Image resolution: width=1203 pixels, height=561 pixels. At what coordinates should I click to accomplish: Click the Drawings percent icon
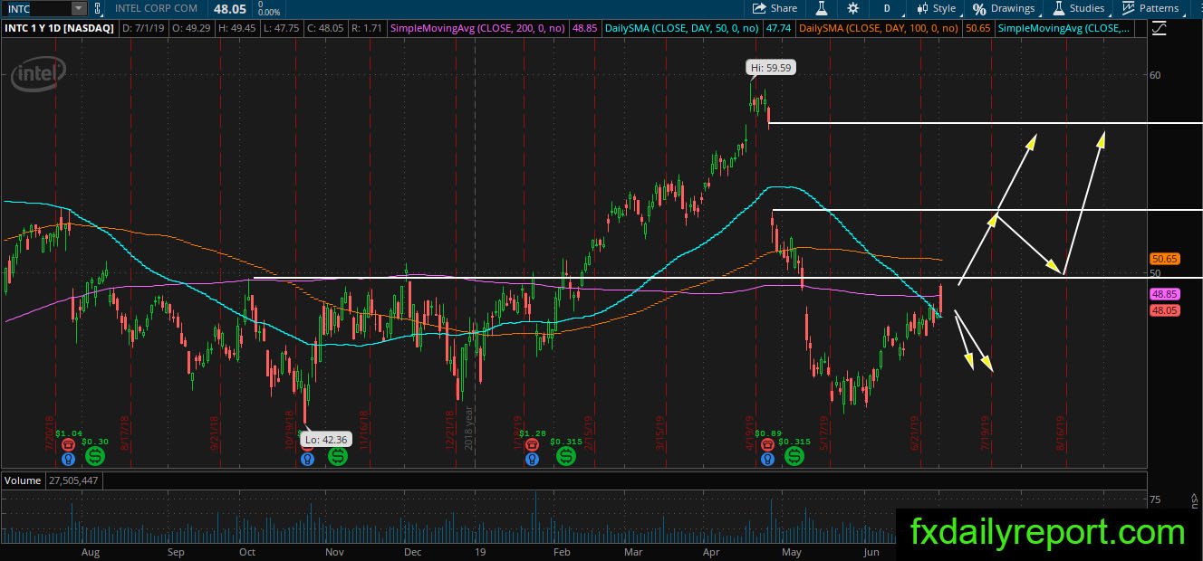(979, 8)
